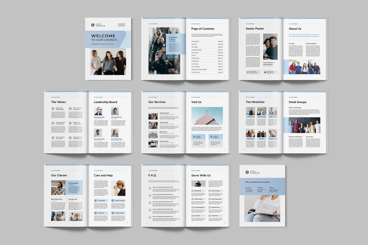Screen dimensions: 368x245
Task: Click the group photo on the Small Groups page
Action: point(304,125)
